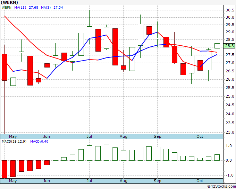Click the 25.5 price axis label
The height and width of the screenshot is (189, 236).
click(x=230, y=88)
